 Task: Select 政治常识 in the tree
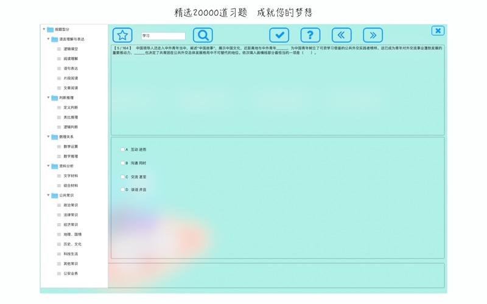tap(71, 205)
